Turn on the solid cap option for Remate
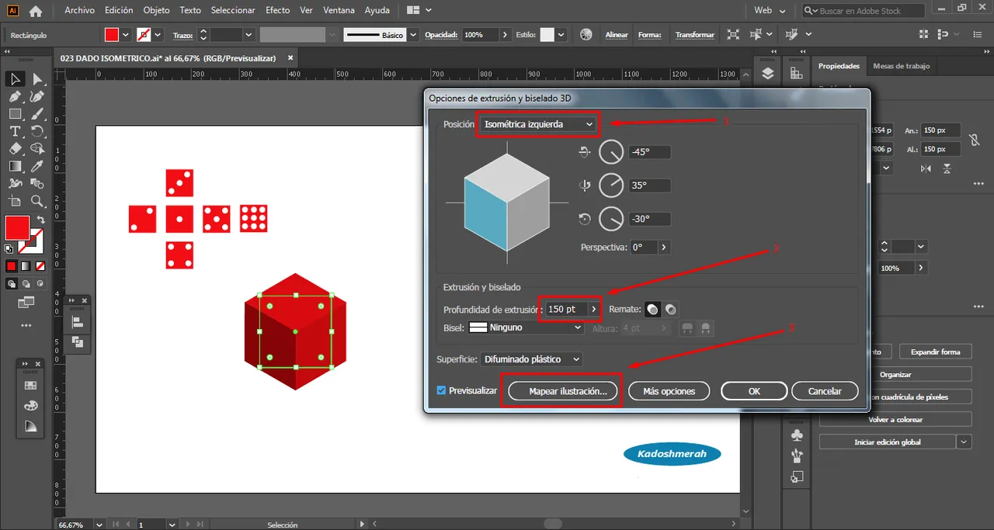Image resolution: width=994 pixels, height=530 pixels. click(x=653, y=309)
